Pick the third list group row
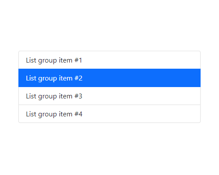Screen dimensions: 219x175 pyautogui.click(x=109, y=96)
